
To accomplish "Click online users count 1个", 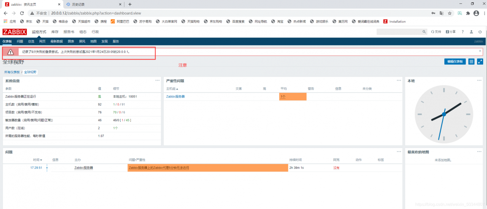I will pos(116,128).
